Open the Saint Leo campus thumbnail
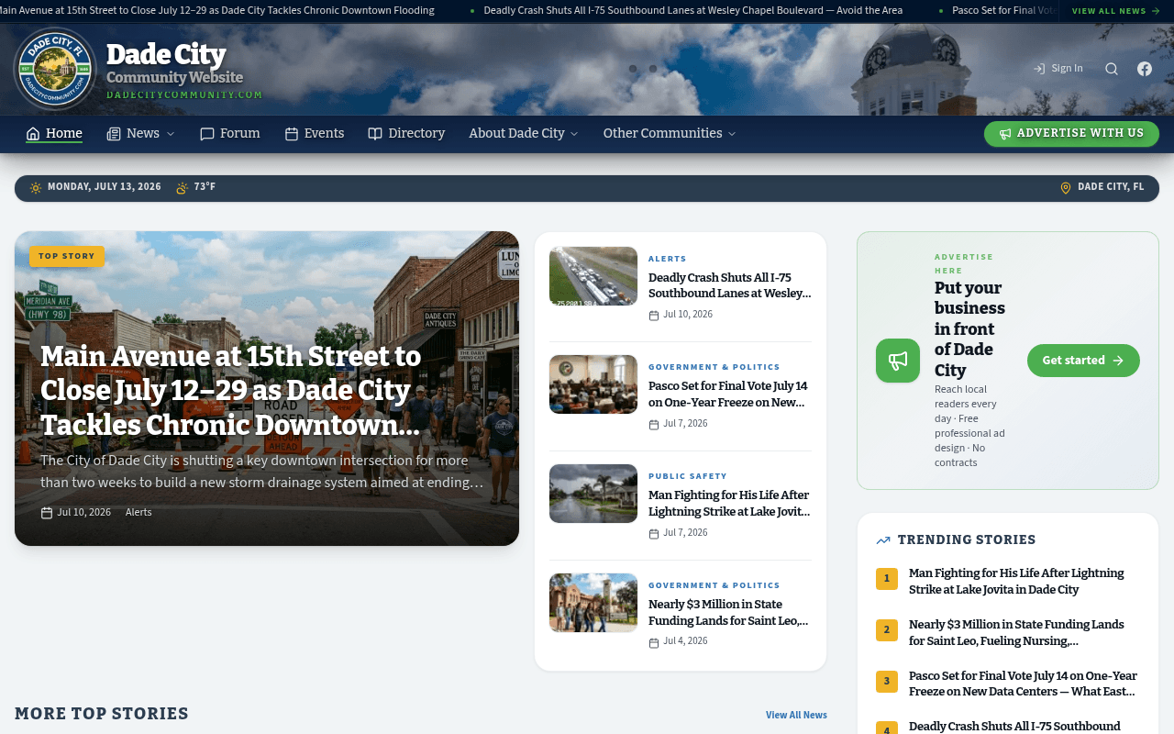1174x734 pixels. coord(593,603)
